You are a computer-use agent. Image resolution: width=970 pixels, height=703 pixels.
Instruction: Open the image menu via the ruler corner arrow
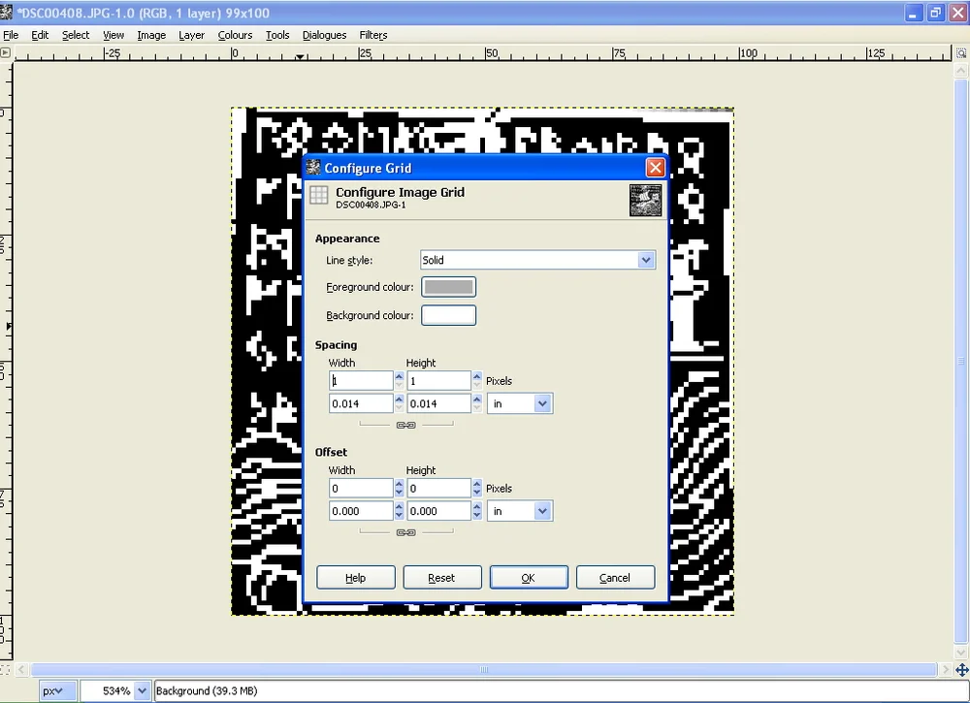tap(6, 53)
